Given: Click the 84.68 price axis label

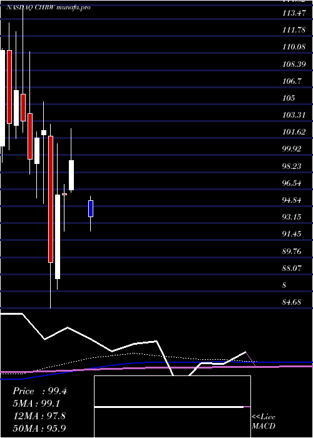Looking at the screenshot, I should point(292,302).
